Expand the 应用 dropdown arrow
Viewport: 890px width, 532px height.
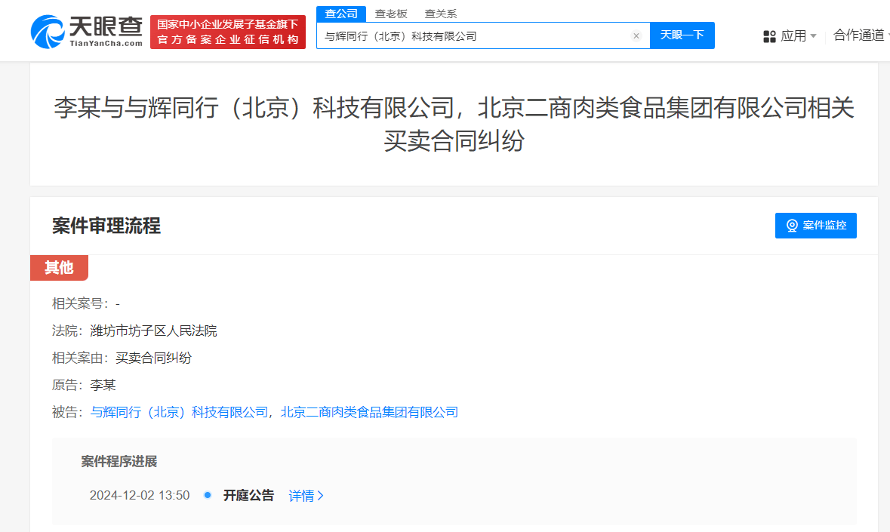[x=813, y=36]
